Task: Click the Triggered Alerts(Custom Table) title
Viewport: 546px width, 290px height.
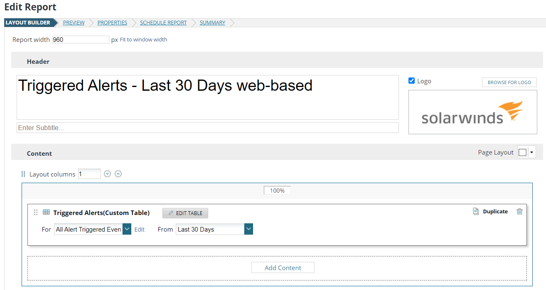Action: pyautogui.click(x=101, y=213)
